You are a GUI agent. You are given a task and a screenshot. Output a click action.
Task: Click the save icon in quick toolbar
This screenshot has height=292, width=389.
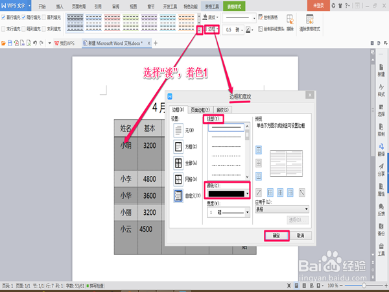10,43
